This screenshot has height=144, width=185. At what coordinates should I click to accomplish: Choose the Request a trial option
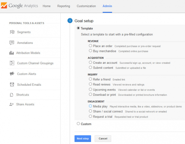(90, 116)
